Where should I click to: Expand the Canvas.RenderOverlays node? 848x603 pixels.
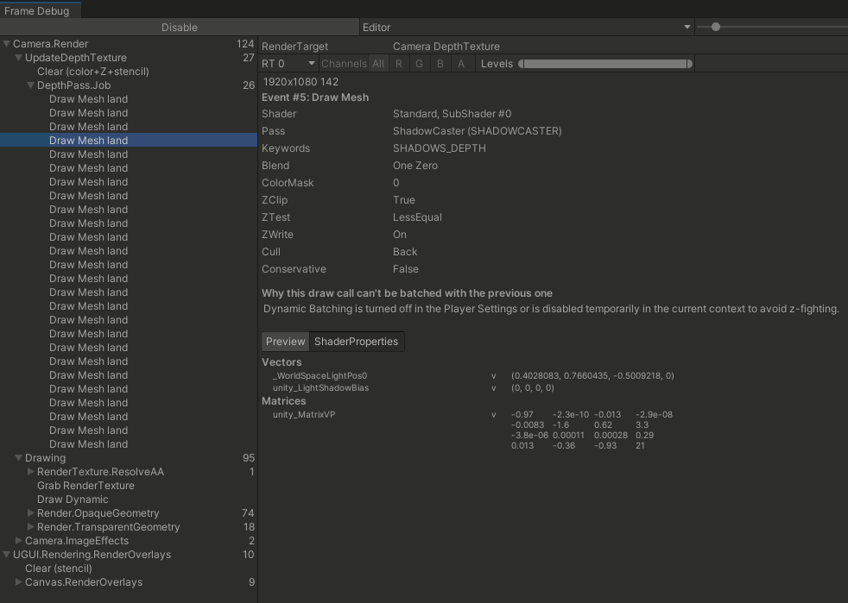pos(19,582)
